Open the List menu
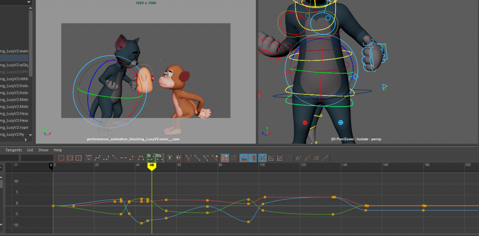This screenshot has width=479, height=236. [x=30, y=150]
